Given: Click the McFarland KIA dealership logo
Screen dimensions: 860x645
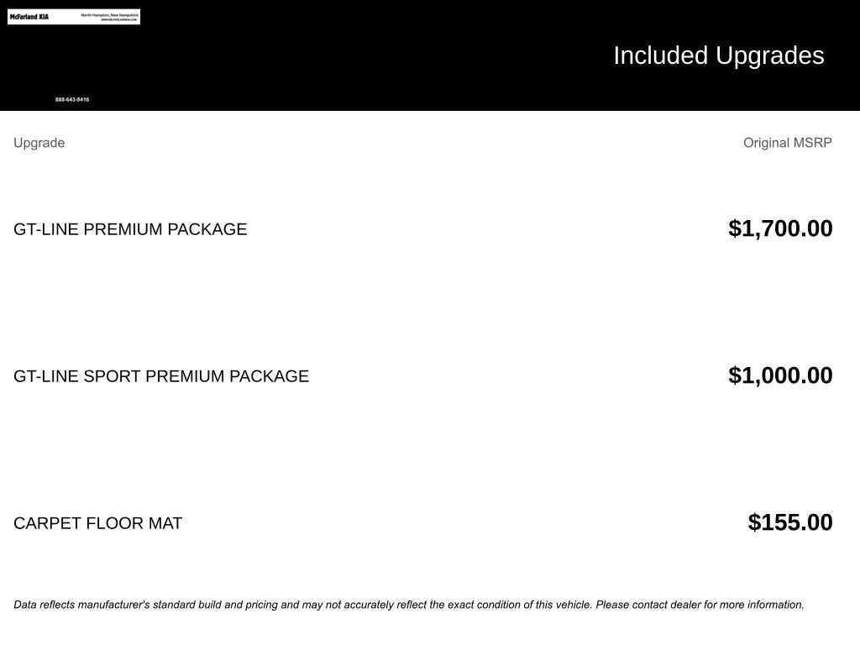Looking at the screenshot, I should click(x=29, y=17).
